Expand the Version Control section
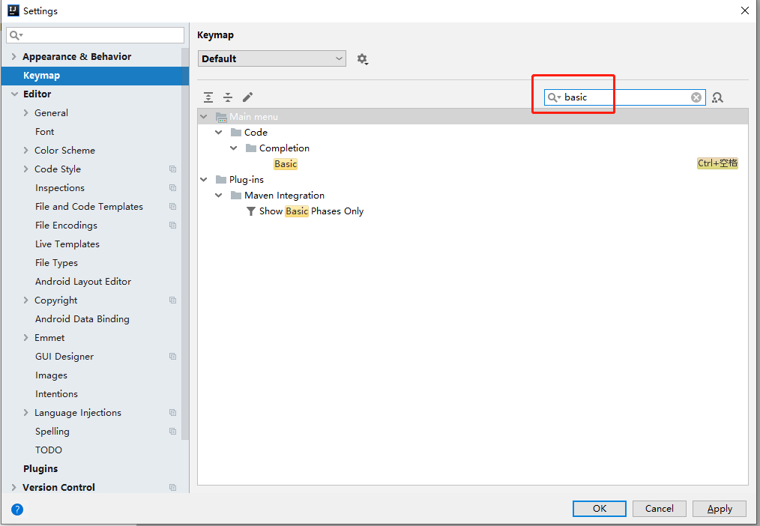Viewport: 760px width, 526px height. tap(13, 487)
